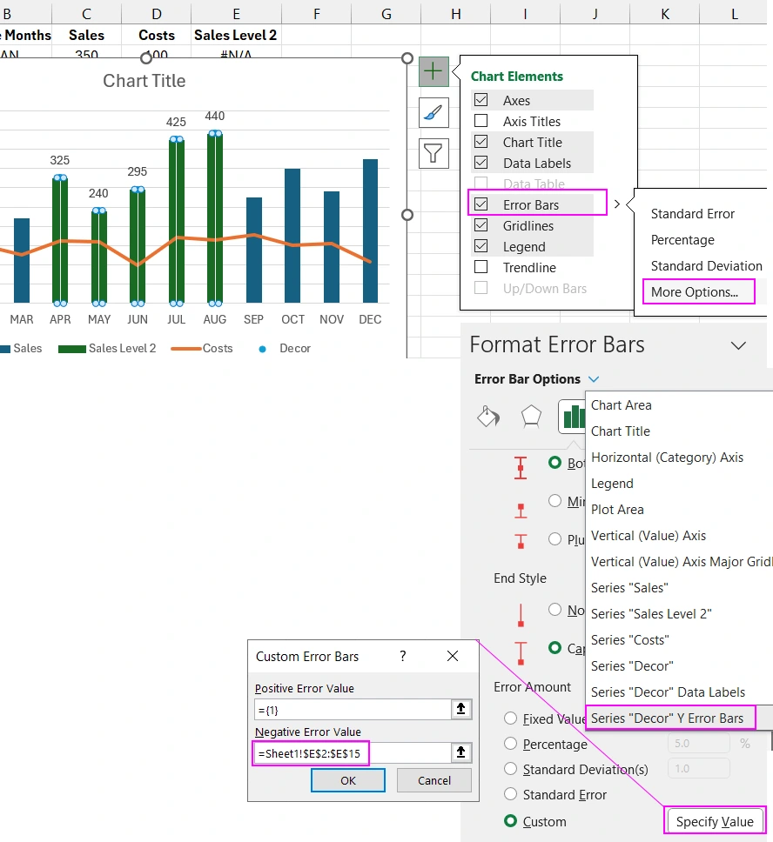Expand the Error Bar Options dropdown arrow
This screenshot has width=773, height=842.
594,379
